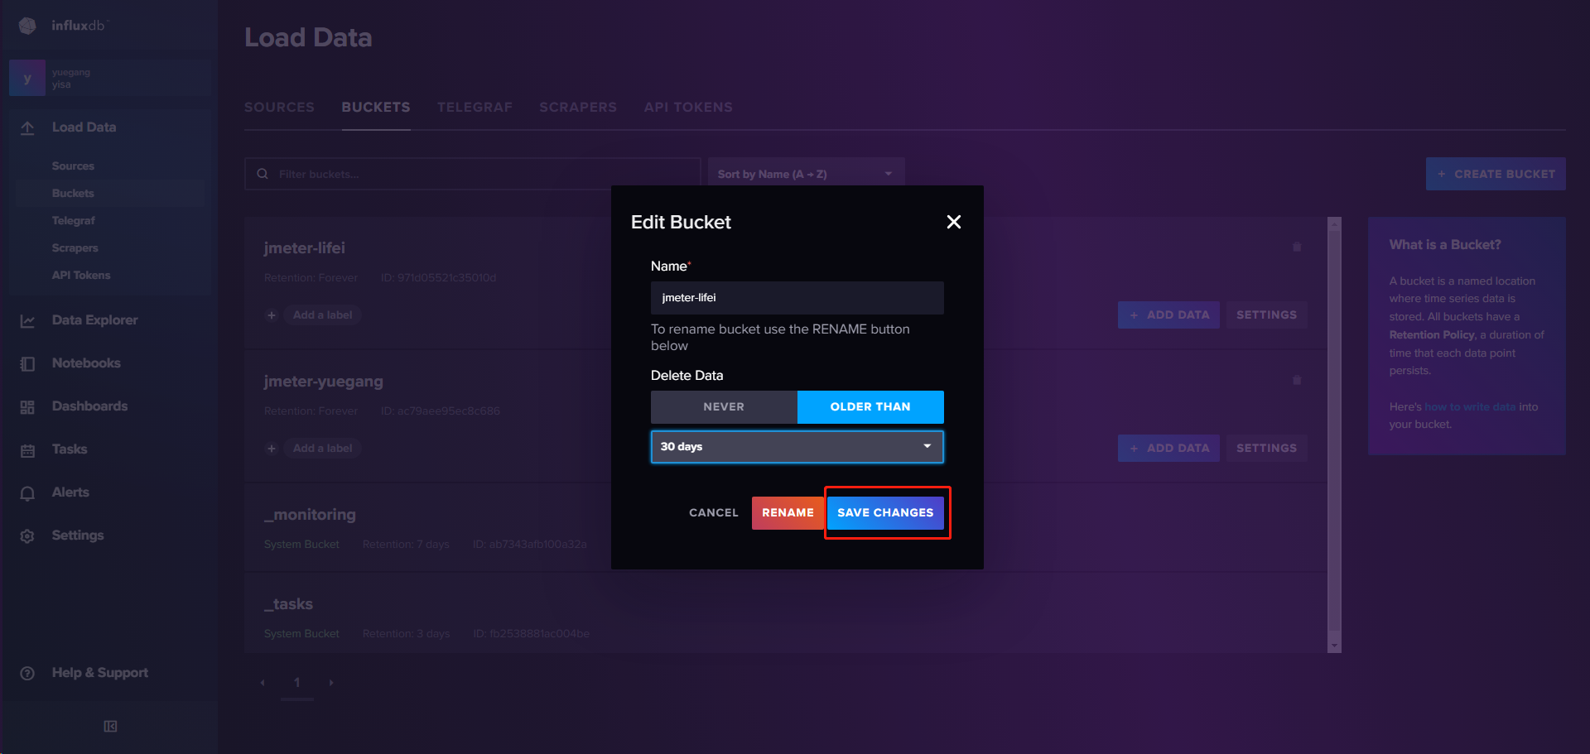Click ADD DATA for jmeter-yuegang bucket

pos(1168,449)
